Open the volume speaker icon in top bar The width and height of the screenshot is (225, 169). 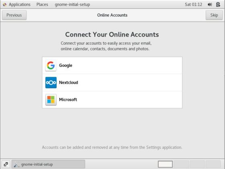point(210,4)
